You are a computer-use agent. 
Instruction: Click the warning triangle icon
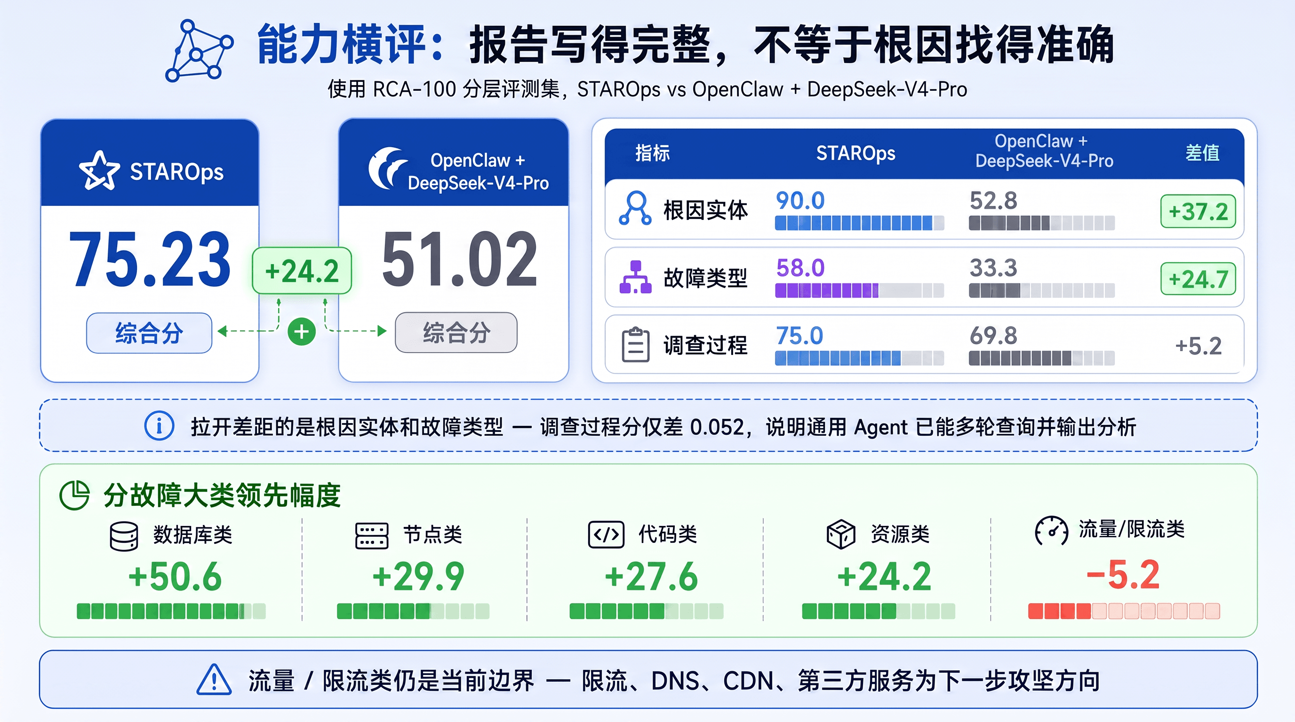(214, 679)
